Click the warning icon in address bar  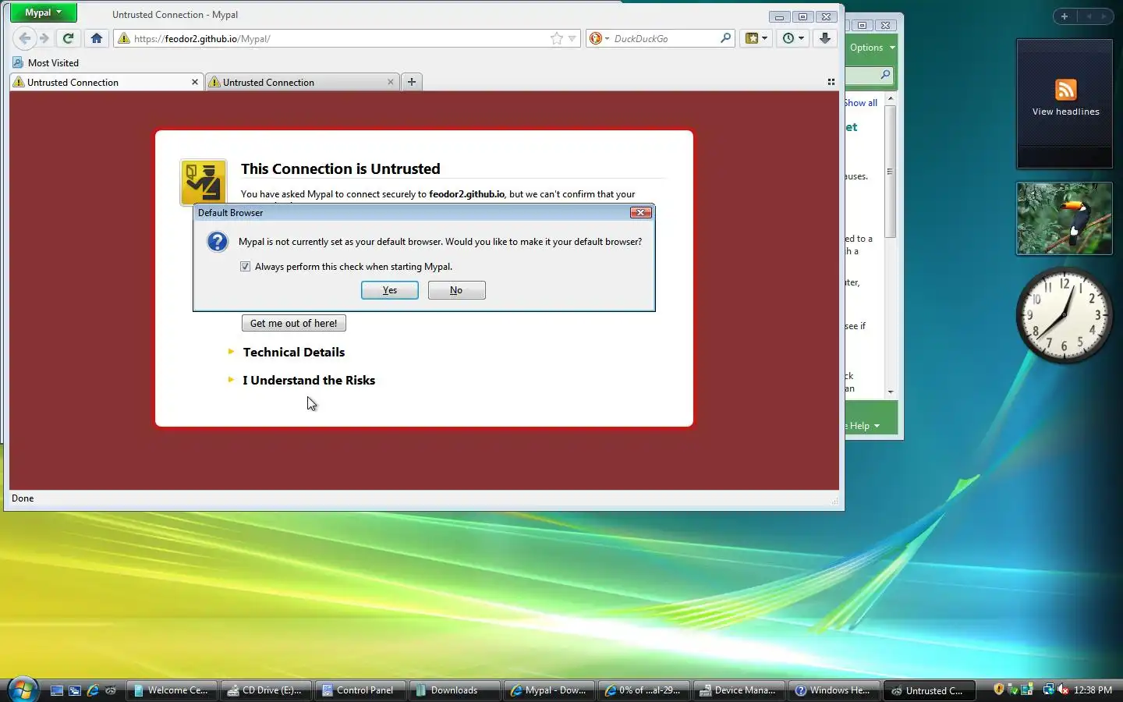(x=124, y=38)
